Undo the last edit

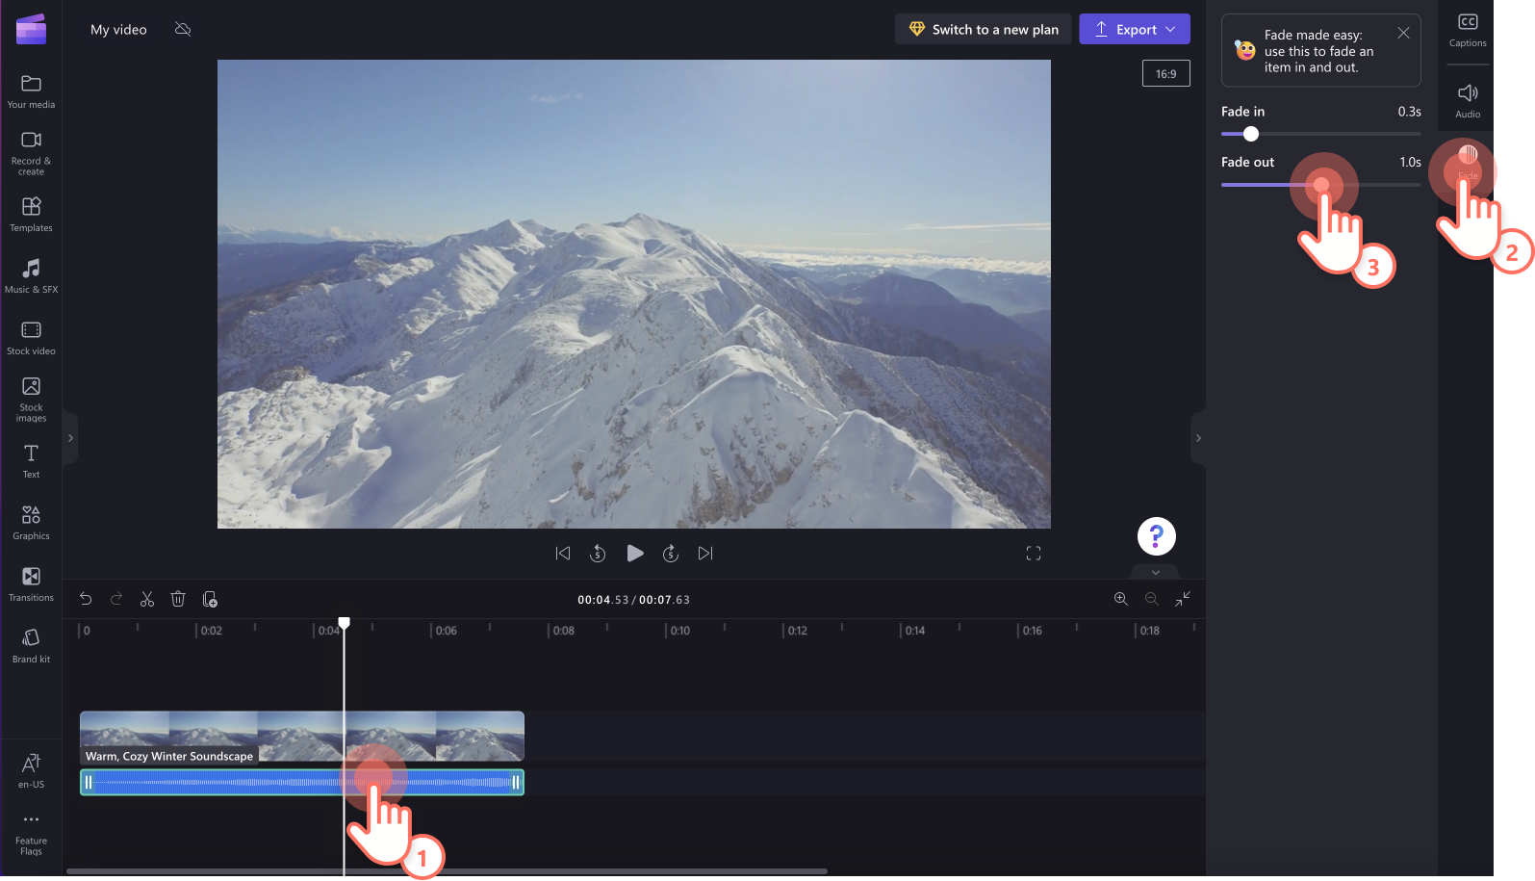coord(86,599)
